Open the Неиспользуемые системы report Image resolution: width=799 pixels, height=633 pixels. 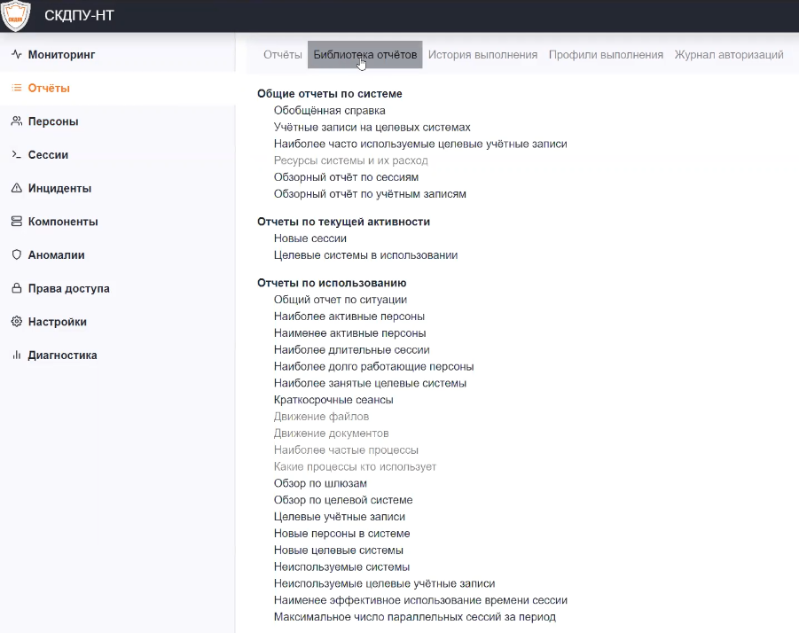[342, 567]
